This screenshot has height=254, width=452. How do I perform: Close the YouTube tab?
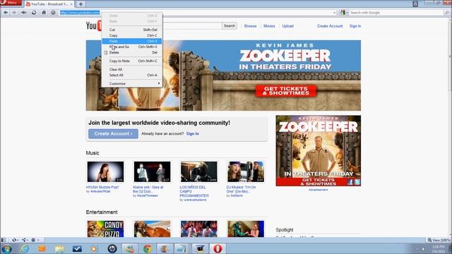coord(71,4)
